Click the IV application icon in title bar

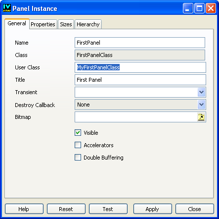[x=7, y=8]
